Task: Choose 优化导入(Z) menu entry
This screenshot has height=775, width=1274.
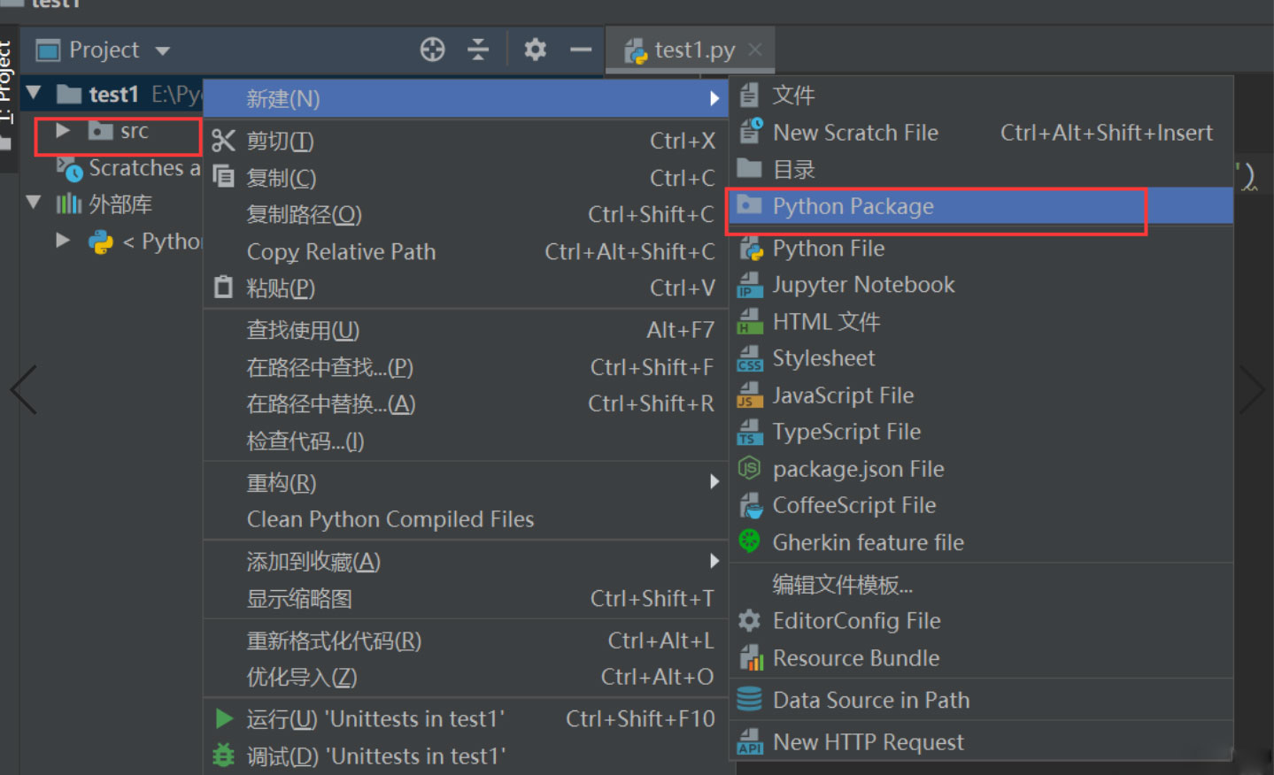Action: point(466,677)
